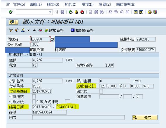Click the customize local layout icon
This screenshot has height=128, width=166.
[155, 12]
